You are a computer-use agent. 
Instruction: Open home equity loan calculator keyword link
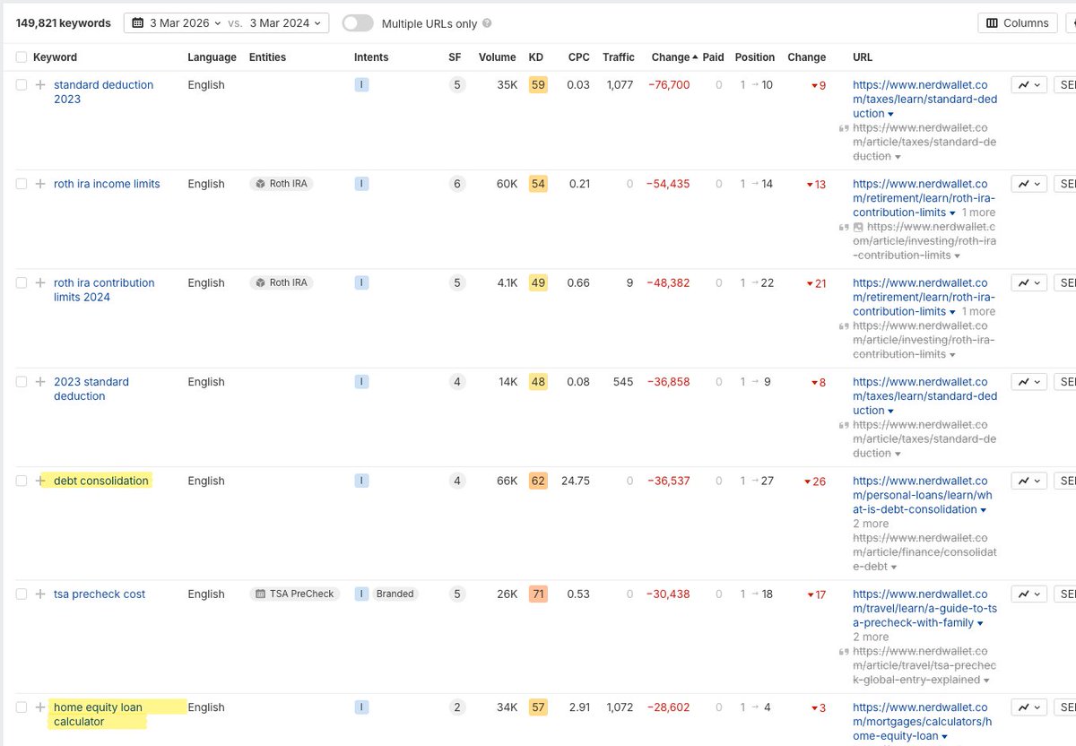click(98, 715)
